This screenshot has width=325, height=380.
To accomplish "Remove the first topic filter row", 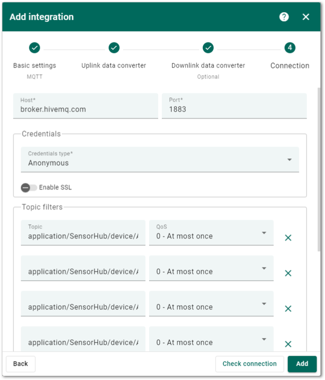I will [288, 238].
